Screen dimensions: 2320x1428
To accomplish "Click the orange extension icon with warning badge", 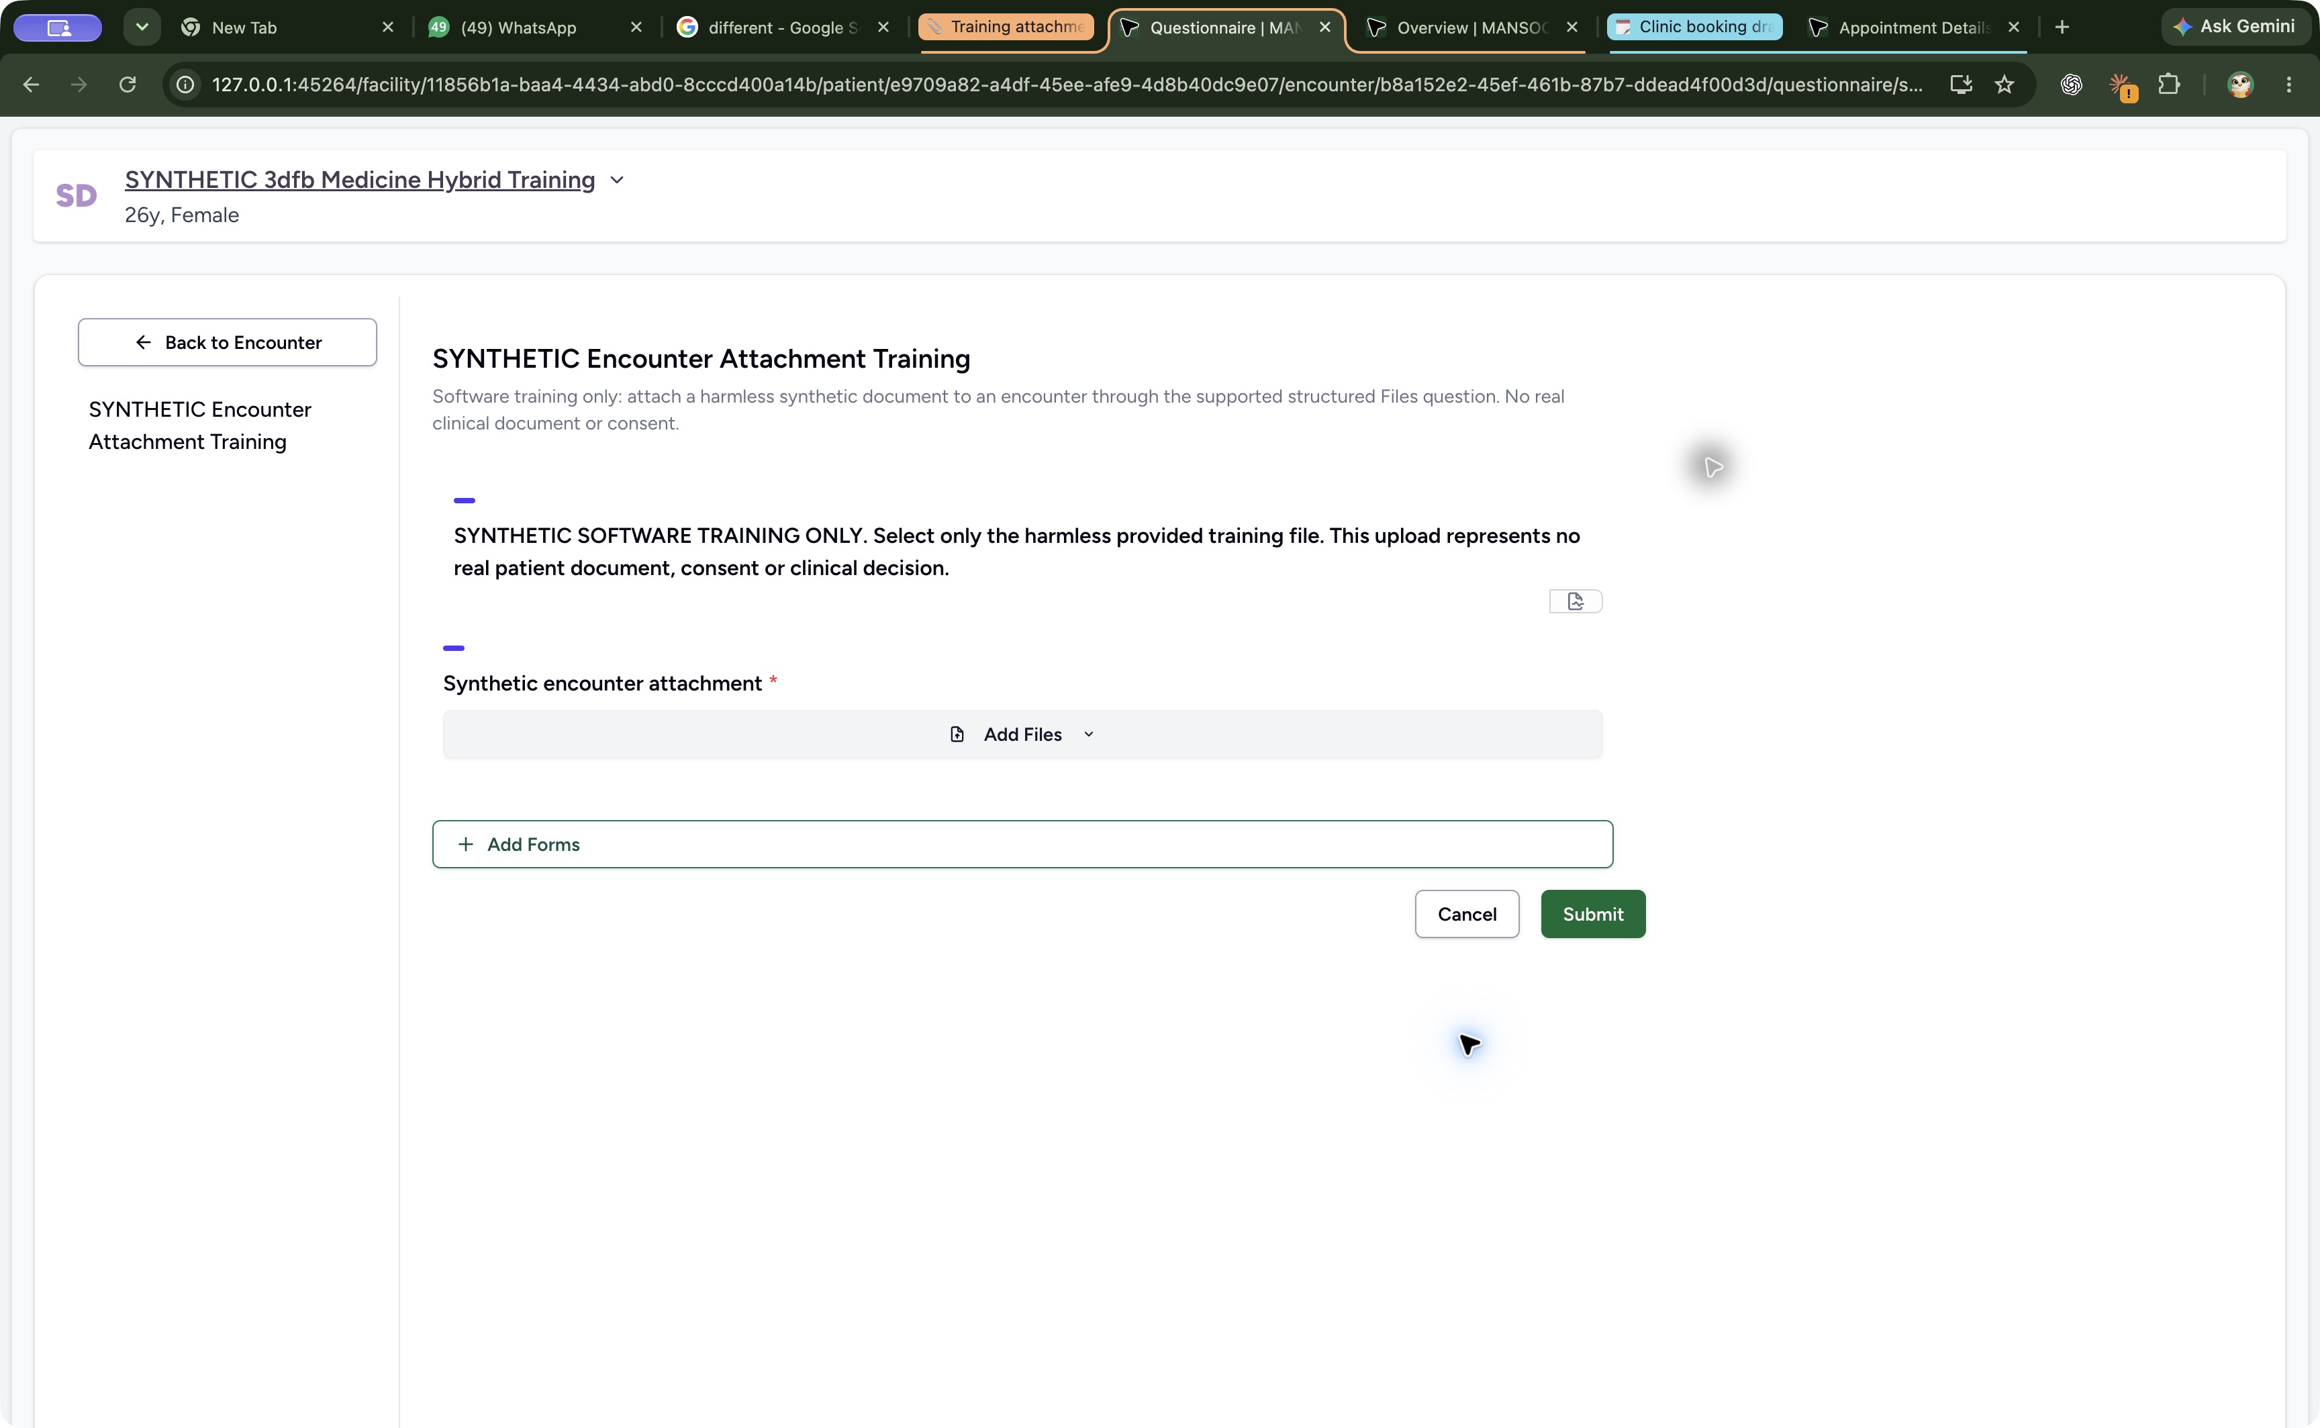I will click(2121, 86).
